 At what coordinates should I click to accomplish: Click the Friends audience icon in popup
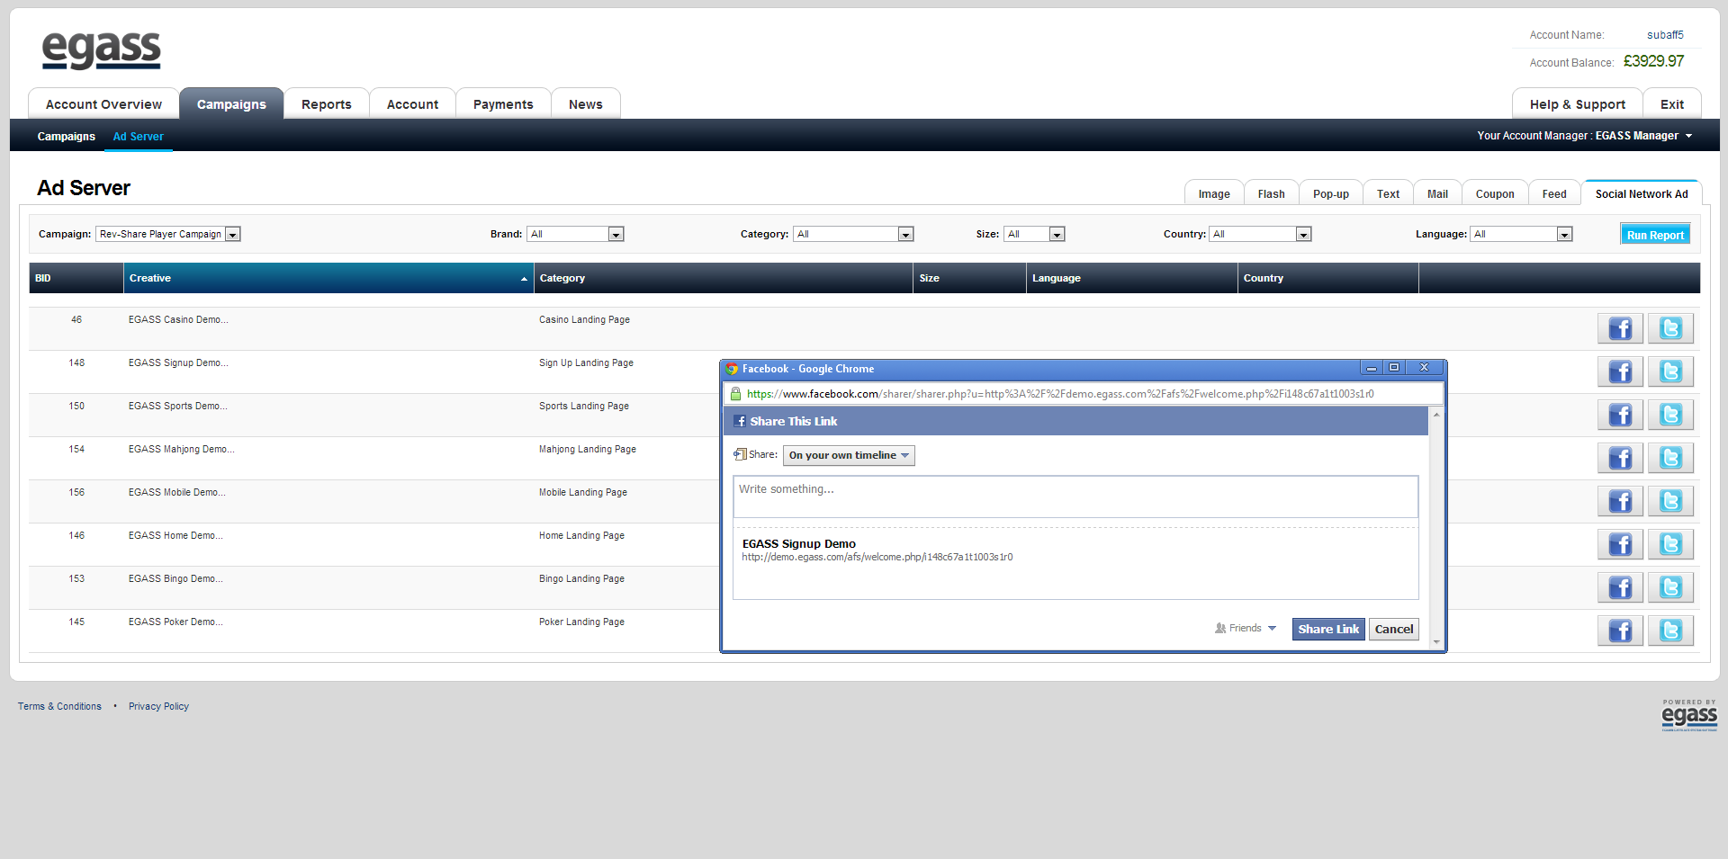pyautogui.click(x=1220, y=628)
